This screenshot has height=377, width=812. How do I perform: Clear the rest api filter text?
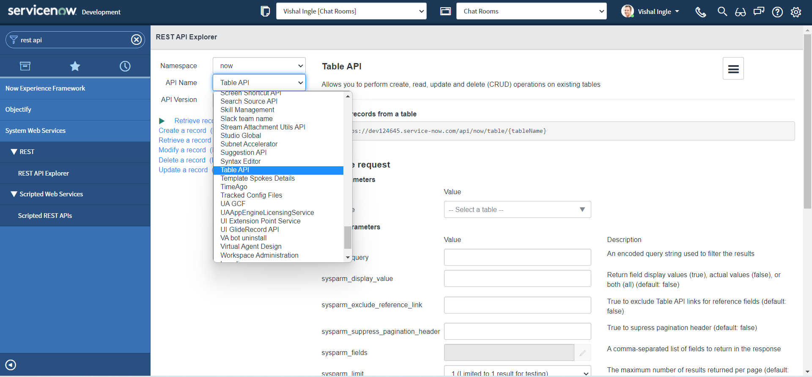(x=136, y=40)
